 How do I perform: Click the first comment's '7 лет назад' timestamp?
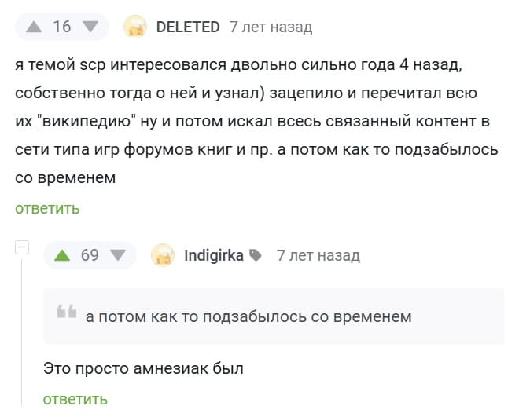coord(271,27)
